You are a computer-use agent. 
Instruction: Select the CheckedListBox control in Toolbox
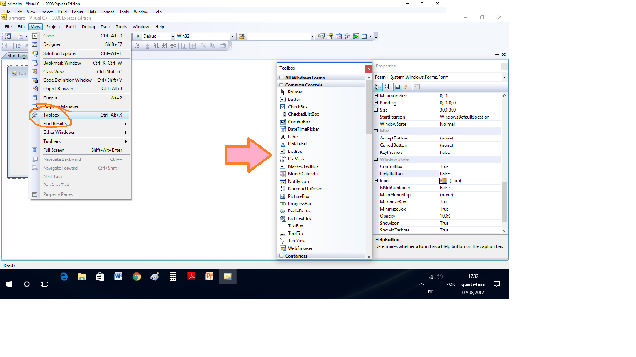coord(303,114)
